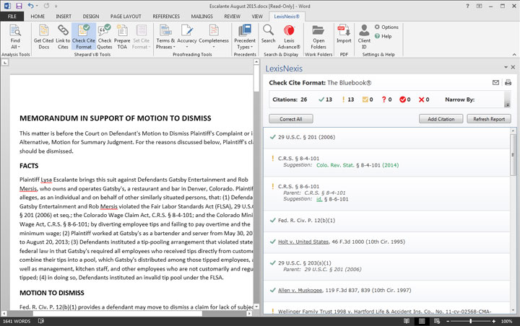Switch to the REVIEW tab
The height and width of the screenshot is (326, 520).
pos(232,17)
